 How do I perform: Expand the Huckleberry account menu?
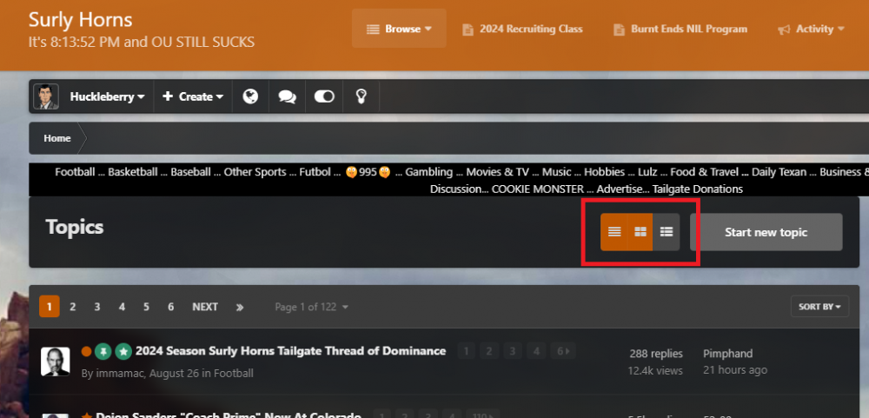pyautogui.click(x=107, y=96)
